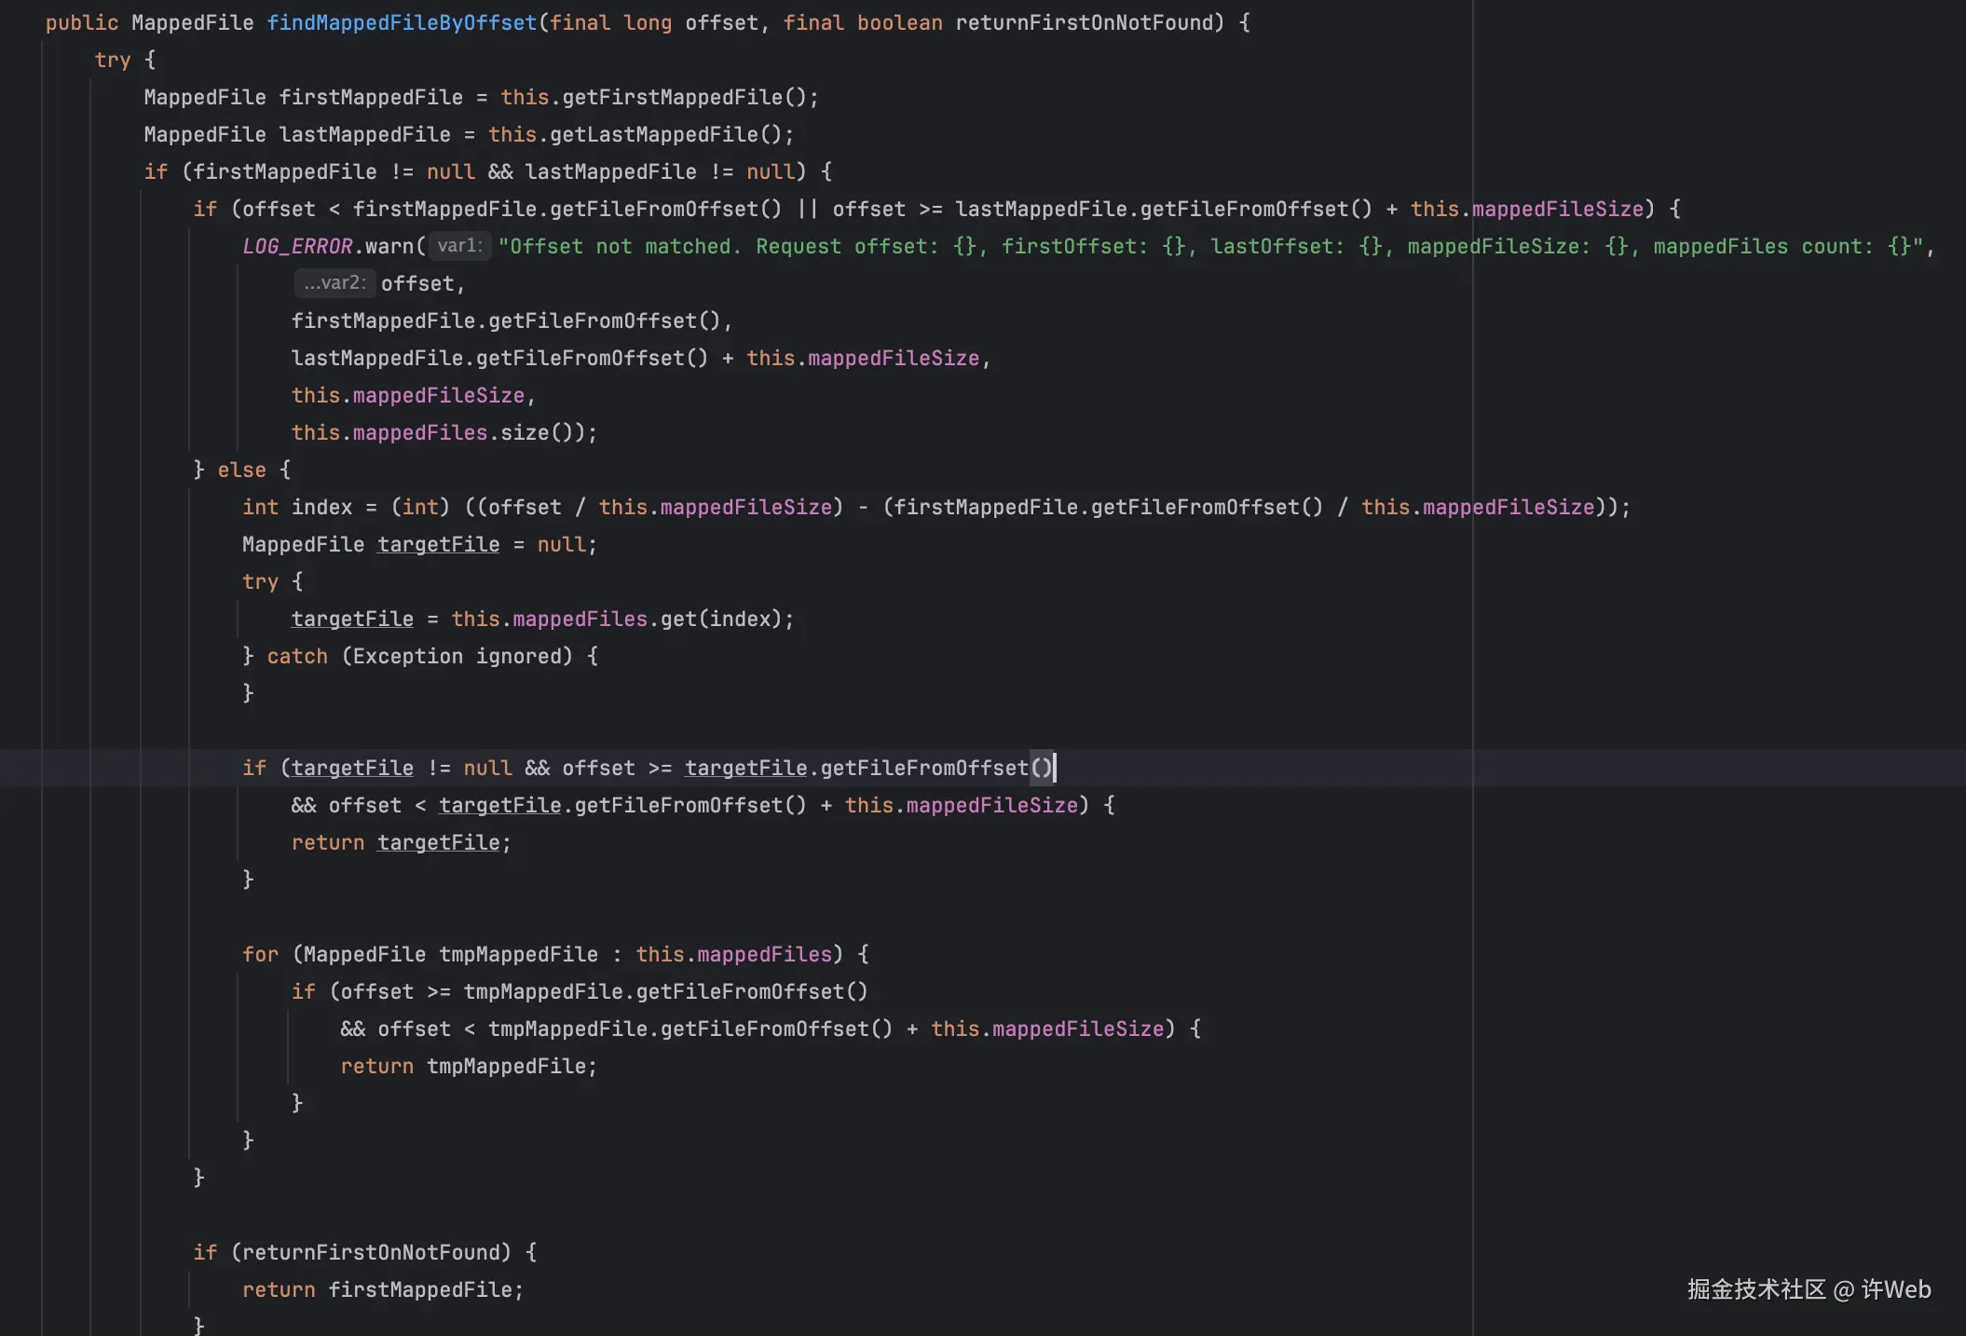Image resolution: width=1966 pixels, height=1336 pixels.
Task: Click the return targetFile statement
Action: pyautogui.click(x=401, y=842)
